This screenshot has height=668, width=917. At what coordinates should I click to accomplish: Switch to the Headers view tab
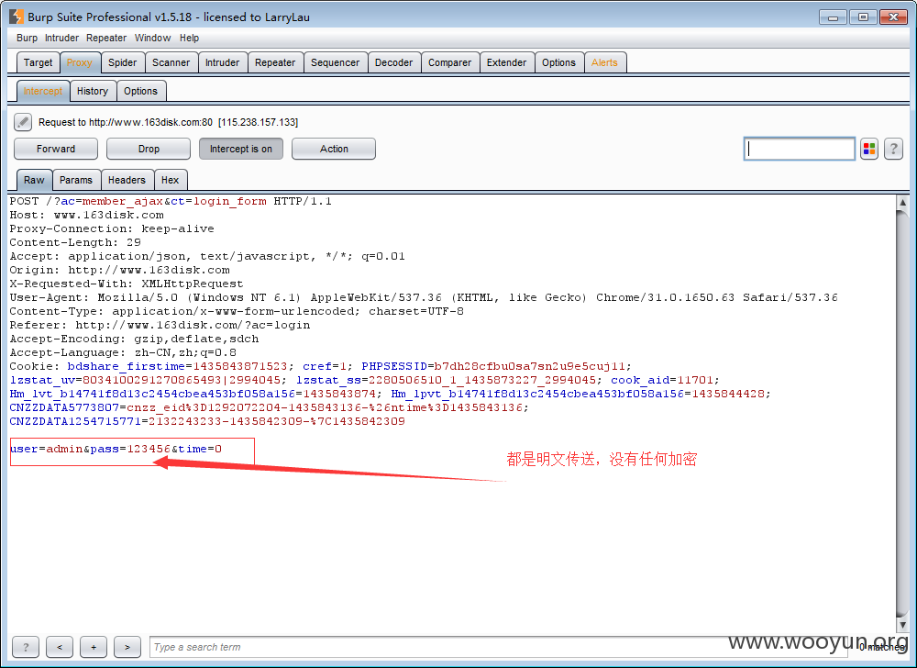click(127, 180)
